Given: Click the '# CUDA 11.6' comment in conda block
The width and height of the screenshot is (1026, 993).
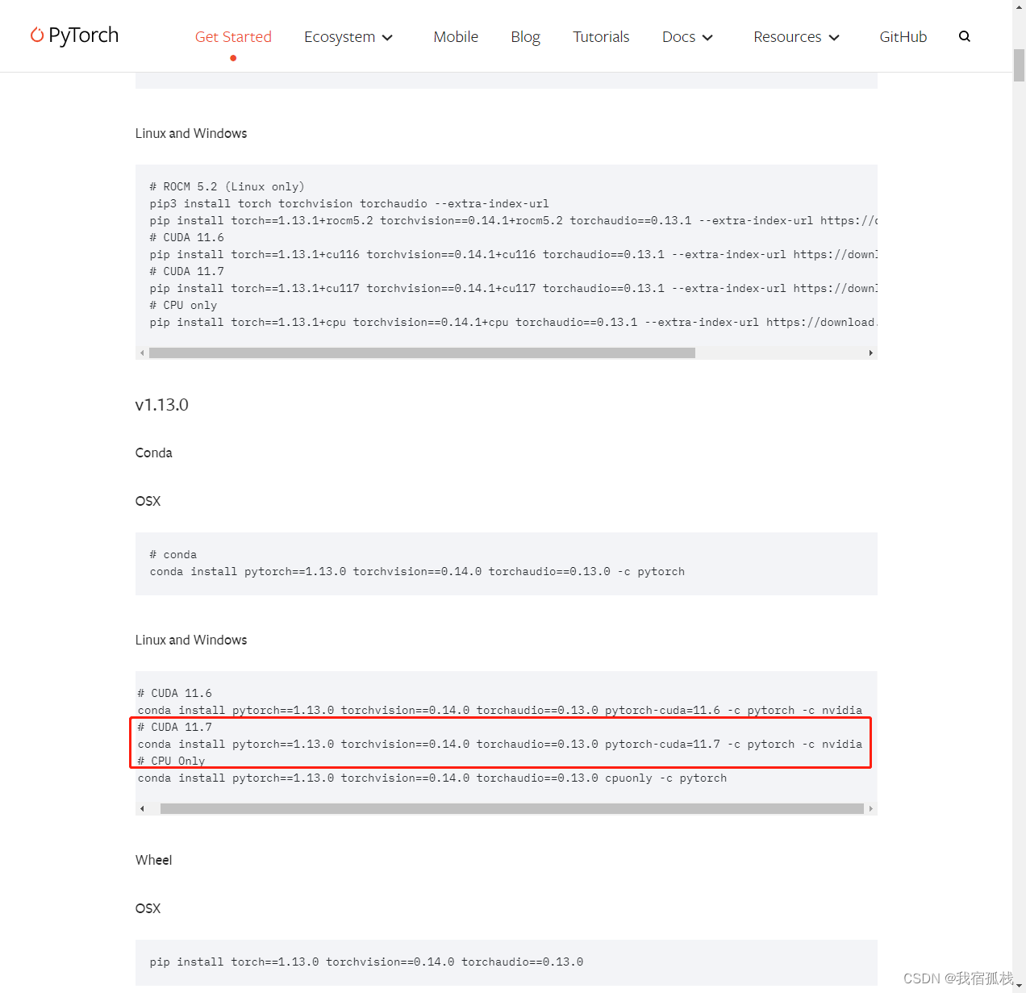Looking at the screenshot, I should point(174,693).
